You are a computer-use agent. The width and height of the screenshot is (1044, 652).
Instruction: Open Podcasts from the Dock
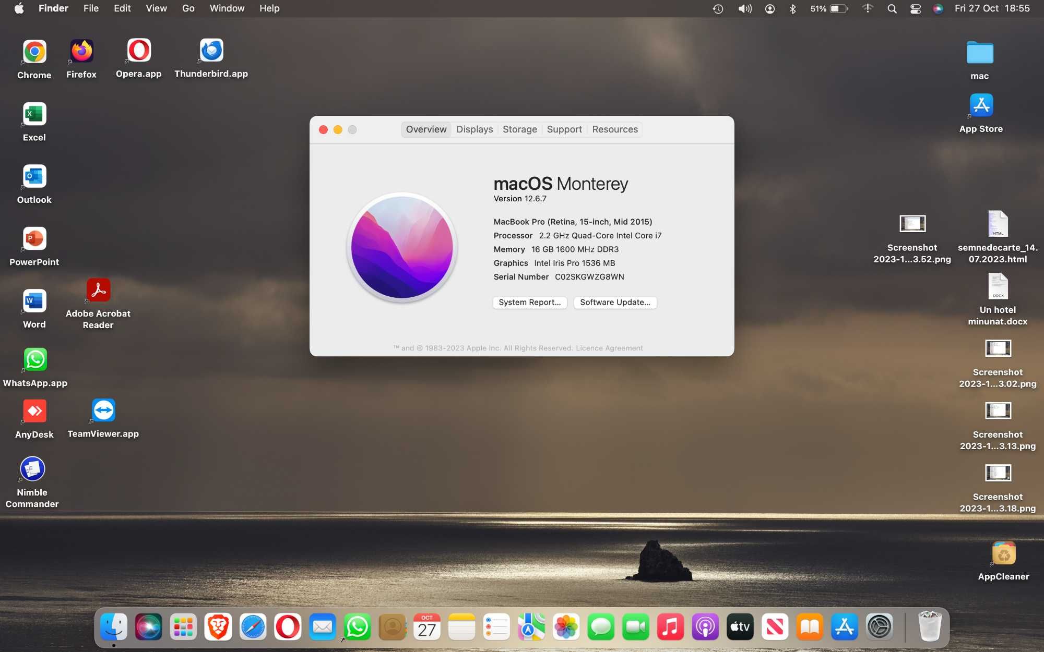[x=705, y=626]
